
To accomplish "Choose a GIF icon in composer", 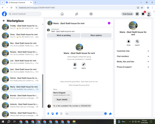I will (x=61, y=114).
